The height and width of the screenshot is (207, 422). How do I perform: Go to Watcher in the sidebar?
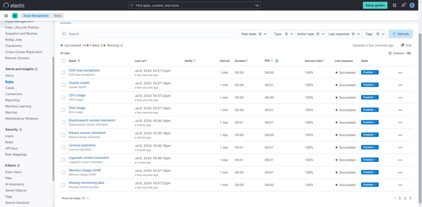(12, 112)
